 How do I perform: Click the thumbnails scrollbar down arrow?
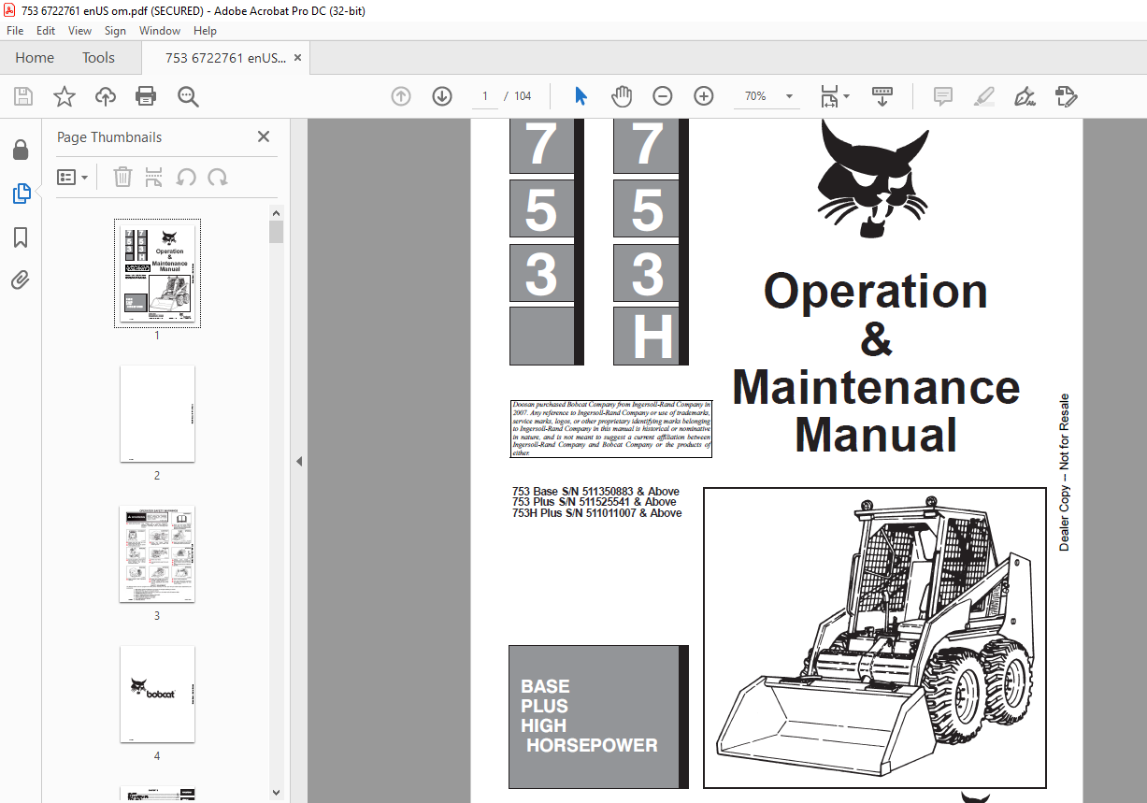coord(276,793)
